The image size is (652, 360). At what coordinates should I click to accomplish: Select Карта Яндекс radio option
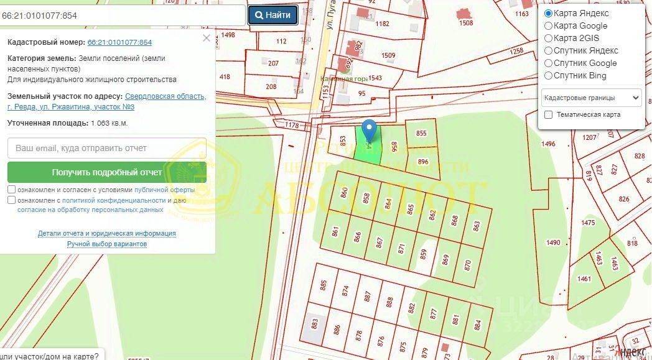click(x=549, y=13)
